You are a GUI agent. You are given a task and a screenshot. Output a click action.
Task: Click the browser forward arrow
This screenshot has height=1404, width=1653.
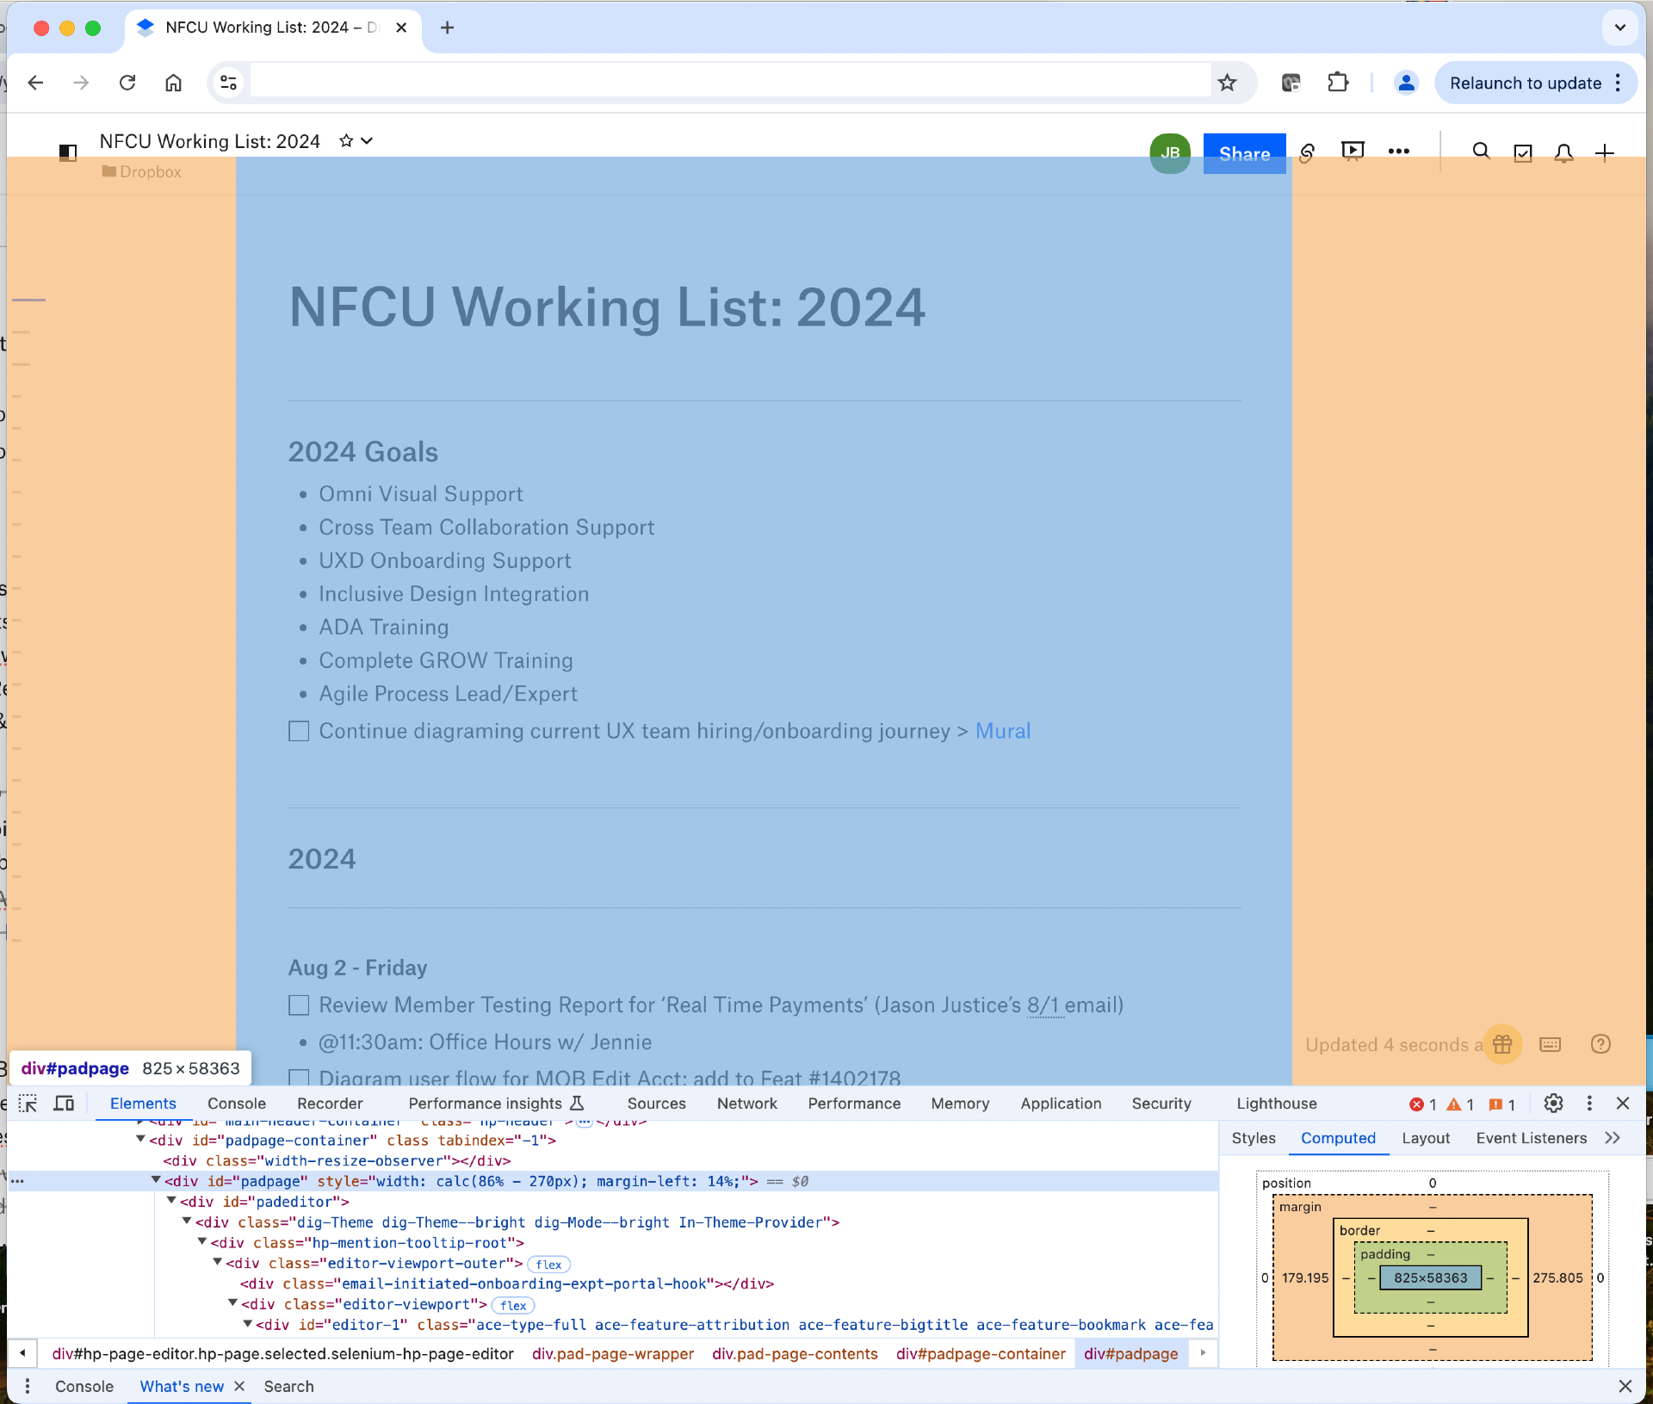(81, 83)
